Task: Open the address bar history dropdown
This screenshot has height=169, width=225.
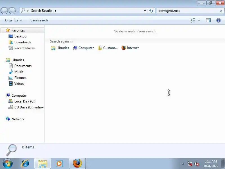Action: (x=145, y=11)
